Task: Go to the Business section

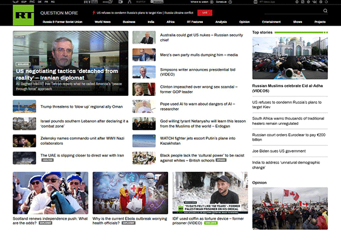Action: point(129,22)
